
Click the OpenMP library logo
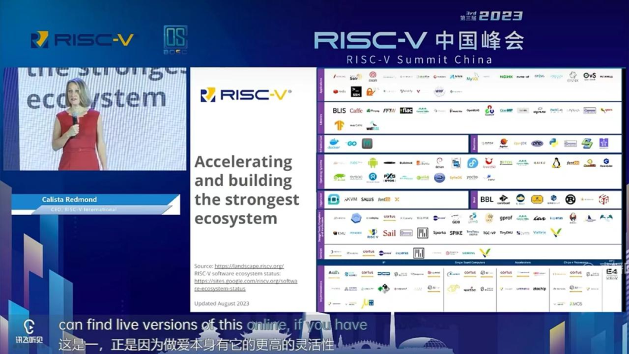tap(506, 111)
